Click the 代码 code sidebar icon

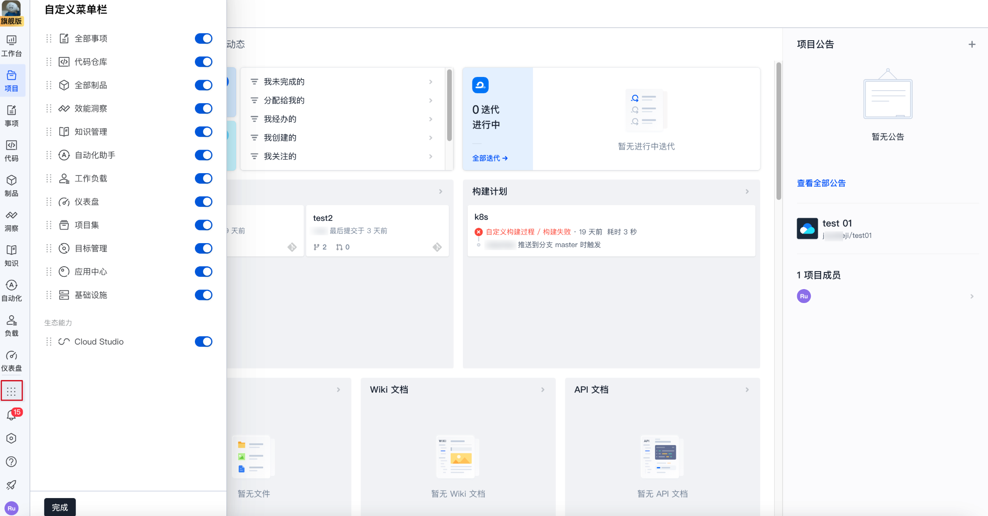tap(12, 151)
